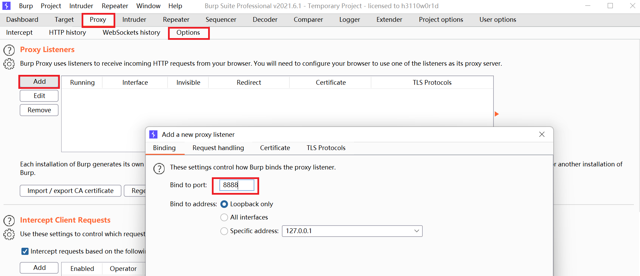Switch to the Repeater tool tab

pos(176,20)
